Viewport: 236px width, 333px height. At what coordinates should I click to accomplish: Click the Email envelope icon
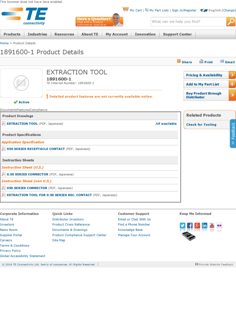point(222,62)
